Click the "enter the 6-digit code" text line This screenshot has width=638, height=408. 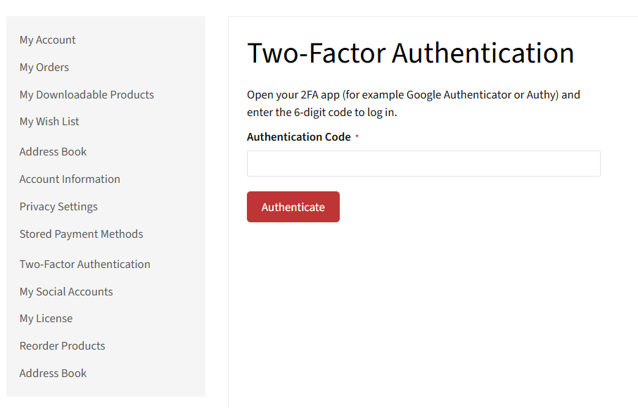pos(322,113)
